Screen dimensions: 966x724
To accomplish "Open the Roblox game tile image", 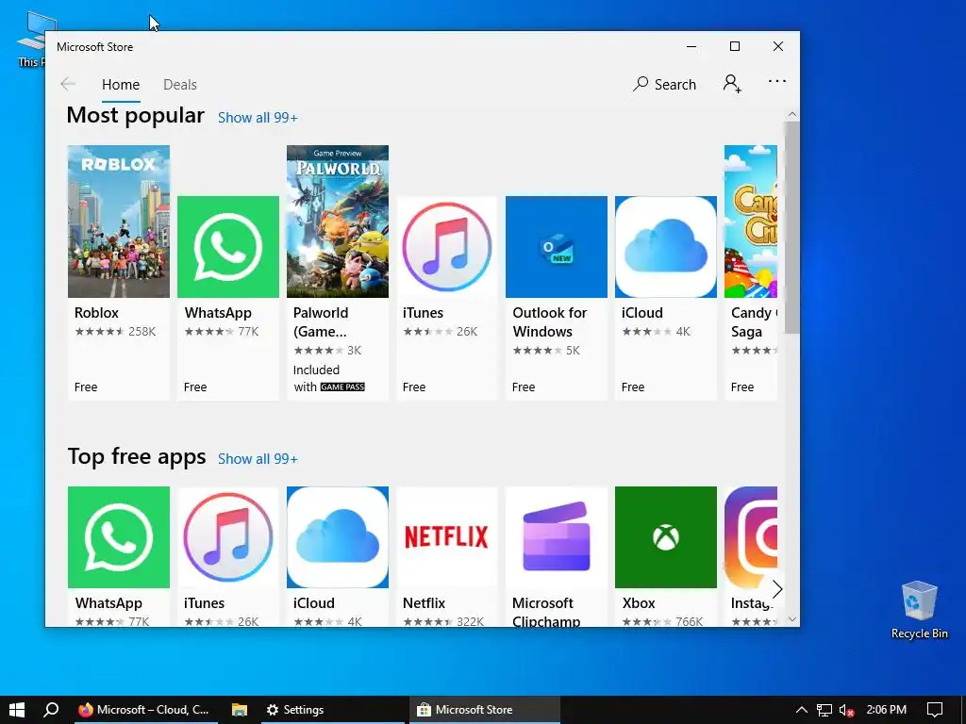I will pos(118,222).
